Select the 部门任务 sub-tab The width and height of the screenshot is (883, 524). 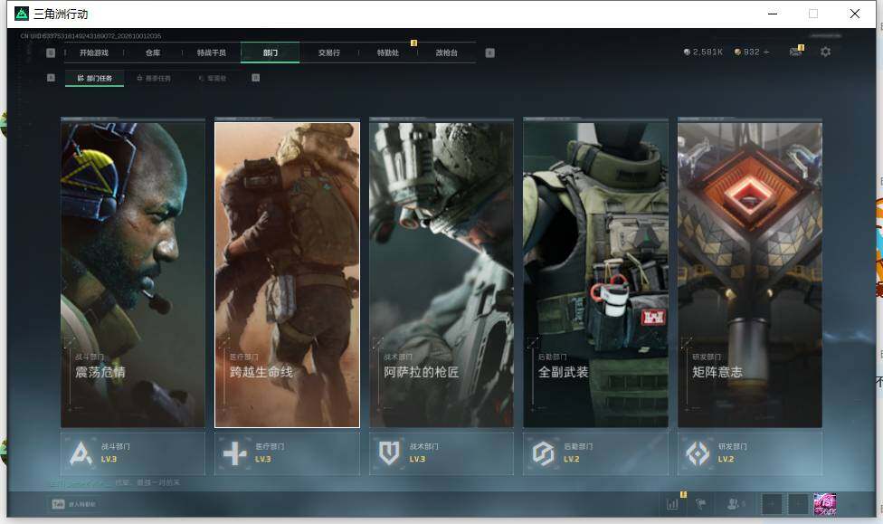pos(95,79)
